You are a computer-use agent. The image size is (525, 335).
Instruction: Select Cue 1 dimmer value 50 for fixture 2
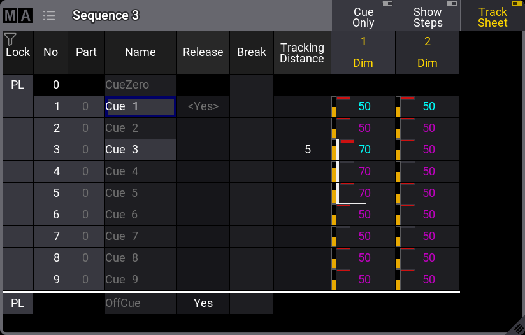pos(428,106)
